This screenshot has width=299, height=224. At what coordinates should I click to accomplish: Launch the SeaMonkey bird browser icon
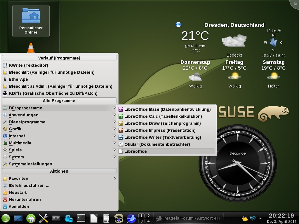click(x=131, y=218)
